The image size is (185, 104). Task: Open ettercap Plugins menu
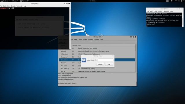[x=97, y=39]
